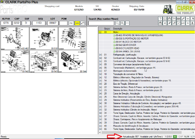Click the TI toolbar icon
Viewport: 195px width, 139px height.
(x=188, y=23)
